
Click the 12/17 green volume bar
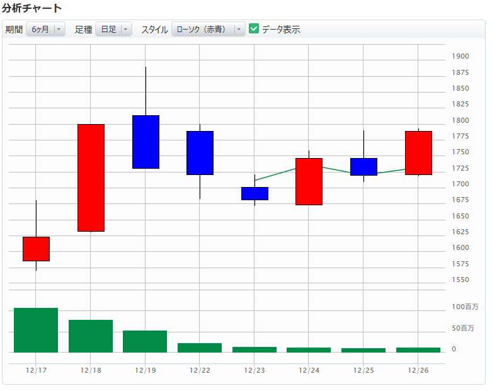[36, 330]
